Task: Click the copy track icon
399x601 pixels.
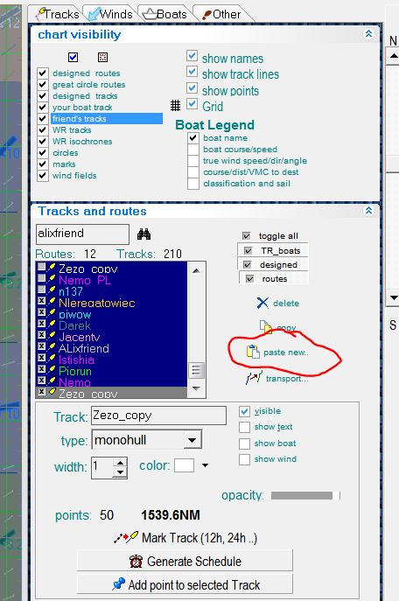Action: click(x=266, y=327)
